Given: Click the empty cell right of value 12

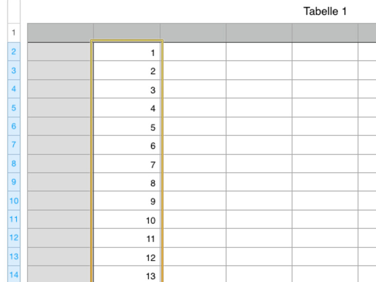Looking at the screenshot, I should (193, 257).
